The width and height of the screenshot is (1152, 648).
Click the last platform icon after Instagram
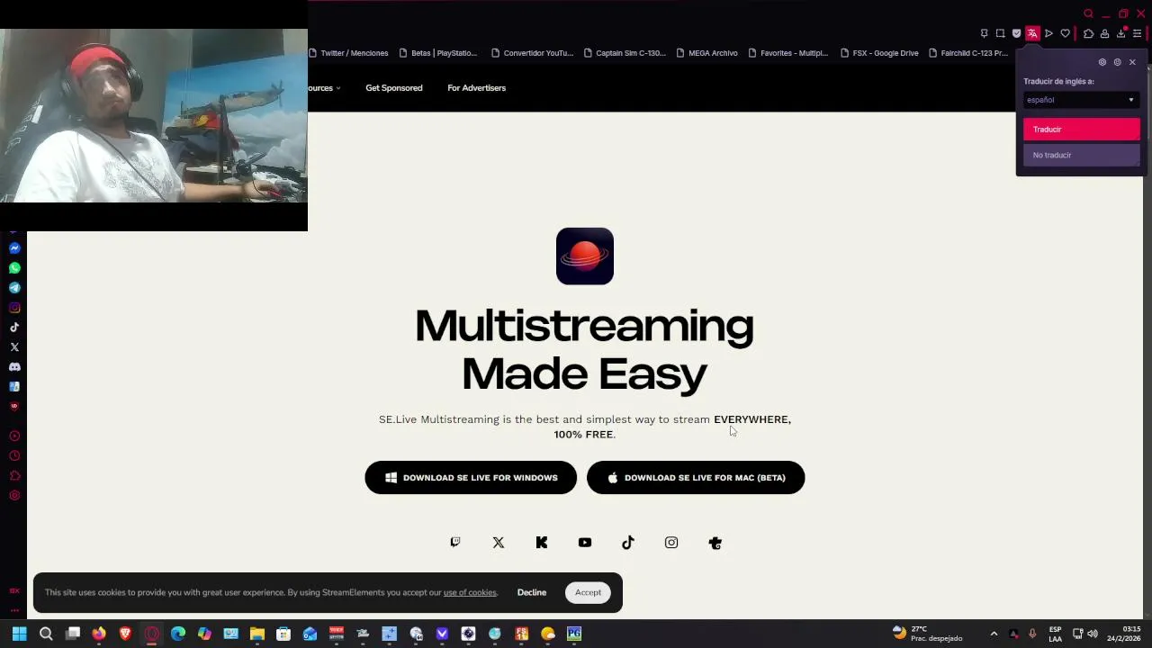(x=715, y=543)
